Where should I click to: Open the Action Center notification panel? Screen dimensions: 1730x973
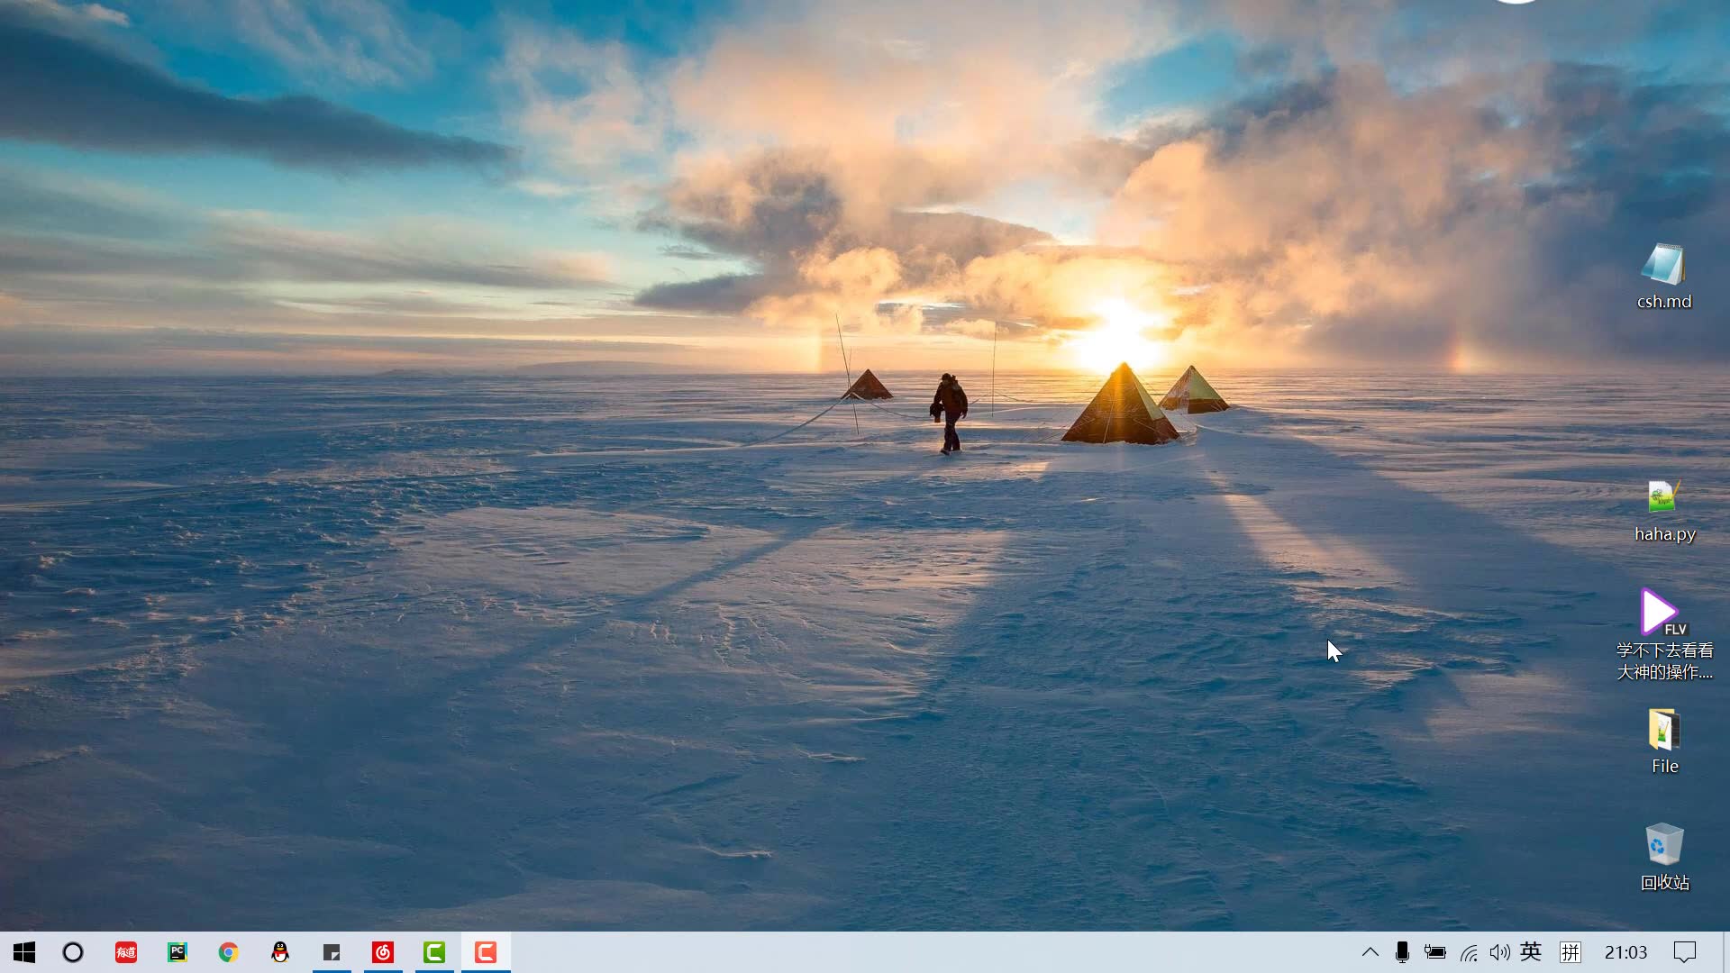pyautogui.click(x=1685, y=952)
